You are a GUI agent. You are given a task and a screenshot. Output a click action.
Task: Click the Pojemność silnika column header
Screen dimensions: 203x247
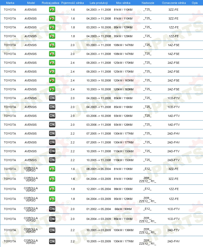72,3
